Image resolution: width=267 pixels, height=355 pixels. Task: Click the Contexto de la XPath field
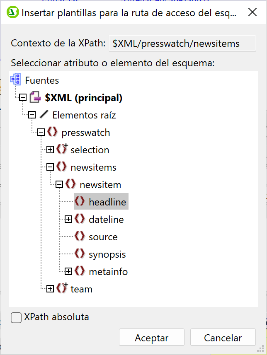click(182, 44)
